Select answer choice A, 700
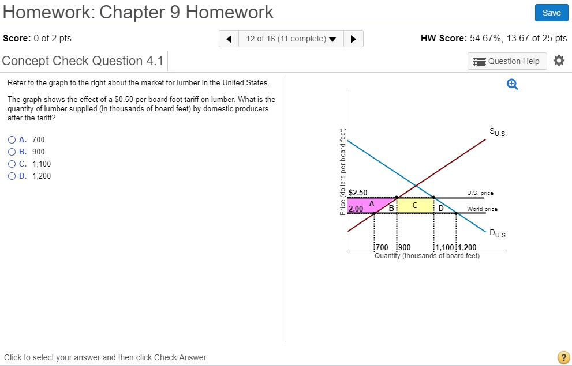This screenshot has height=366, width=572. click(x=12, y=139)
